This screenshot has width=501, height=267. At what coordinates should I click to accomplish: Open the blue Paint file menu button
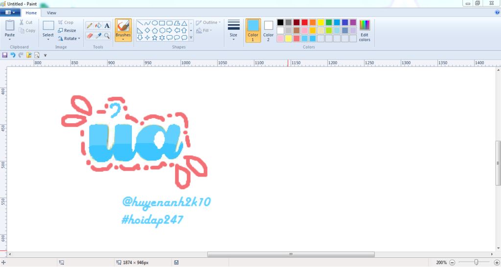10,12
